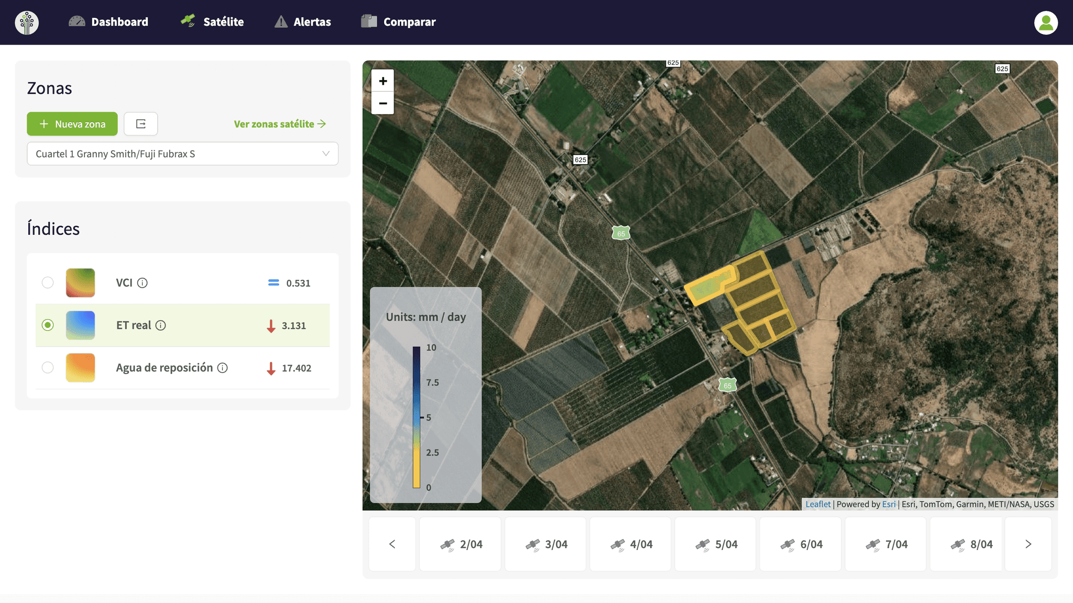The height and width of the screenshot is (603, 1073).
Task: Open the Cuartel 1 Granny Smith zone dropdown
Action: point(182,154)
